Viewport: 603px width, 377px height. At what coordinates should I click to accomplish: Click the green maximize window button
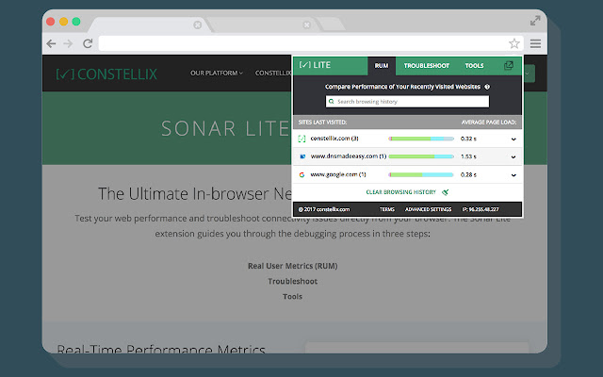coord(76,22)
